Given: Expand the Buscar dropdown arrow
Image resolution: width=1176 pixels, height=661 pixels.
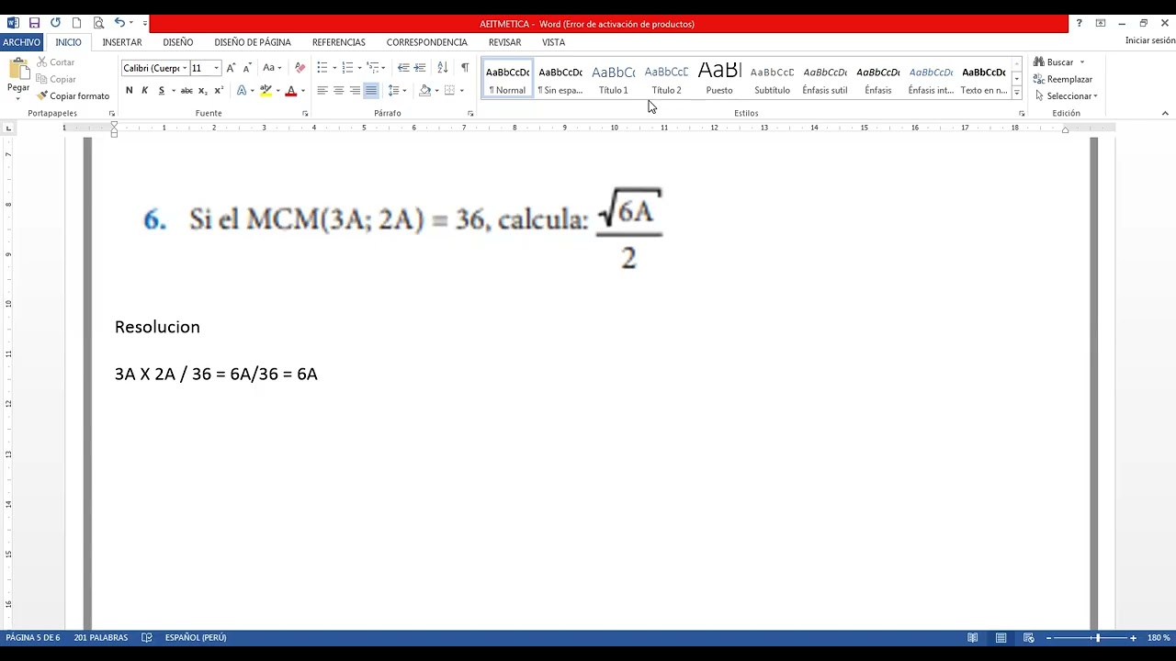Looking at the screenshot, I should click(1081, 62).
